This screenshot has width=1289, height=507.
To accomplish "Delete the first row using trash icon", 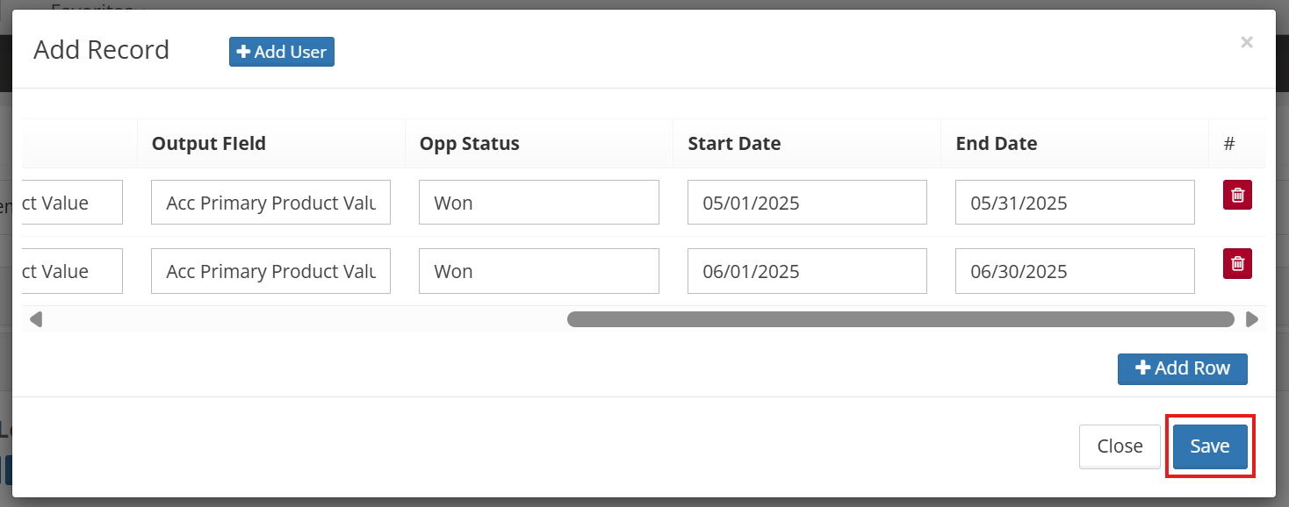I will coord(1237,195).
